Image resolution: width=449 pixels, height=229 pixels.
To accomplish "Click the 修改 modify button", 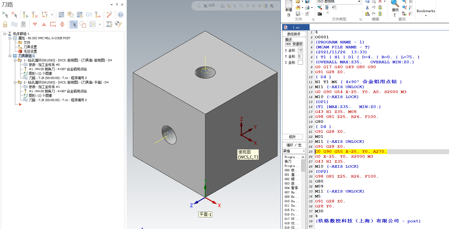I will point(292,137).
